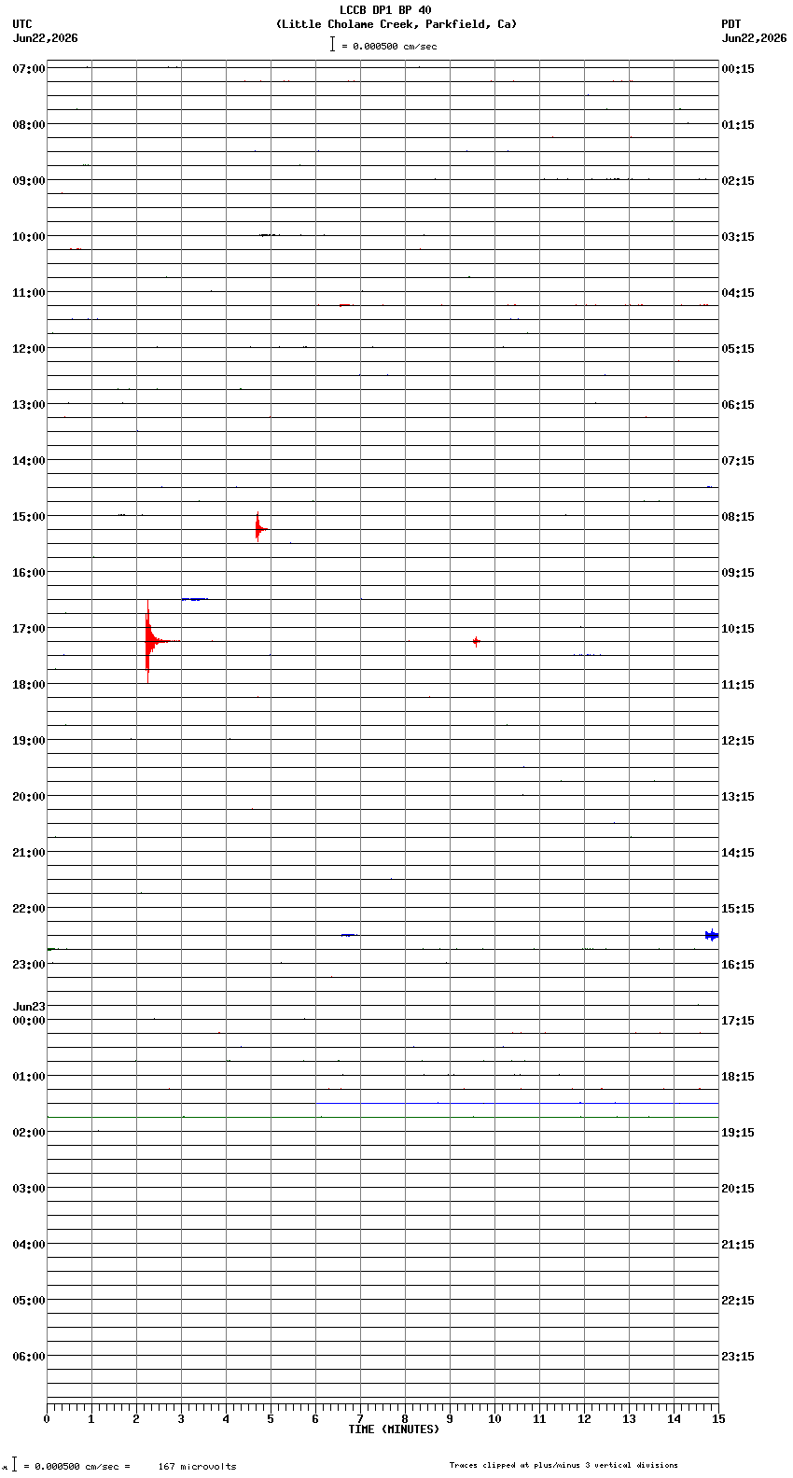
Task: Click the '(Little Cholame Creek, Parkfield, Ca)' subtitle
Action: [x=396, y=24]
